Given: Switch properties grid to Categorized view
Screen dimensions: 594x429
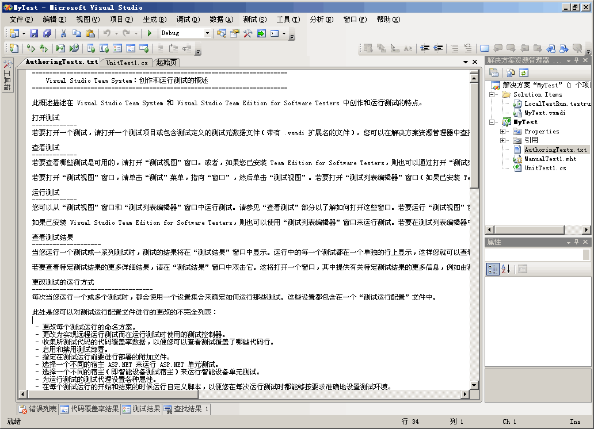Looking at the screenshot, I should [x=493, y=269].
